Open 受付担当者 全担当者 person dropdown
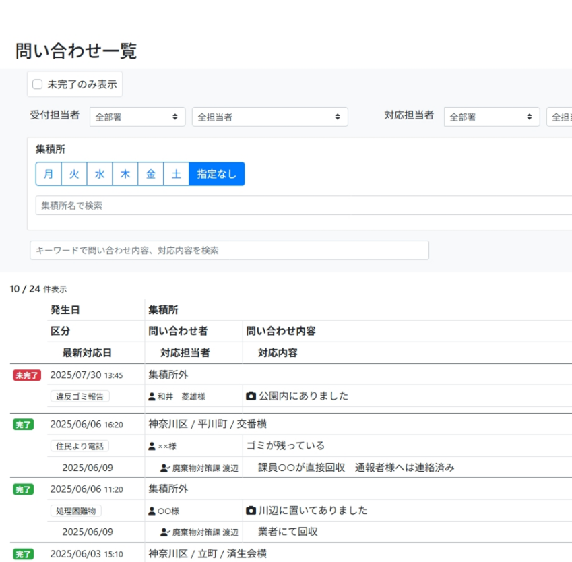The height and width of the screenshot is (562, 572). coord(269,117)
